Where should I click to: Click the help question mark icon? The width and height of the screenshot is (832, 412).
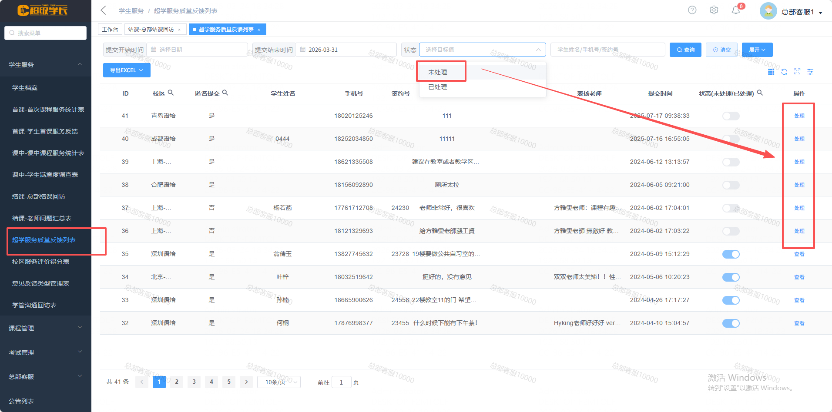click(x=692, y=10)
